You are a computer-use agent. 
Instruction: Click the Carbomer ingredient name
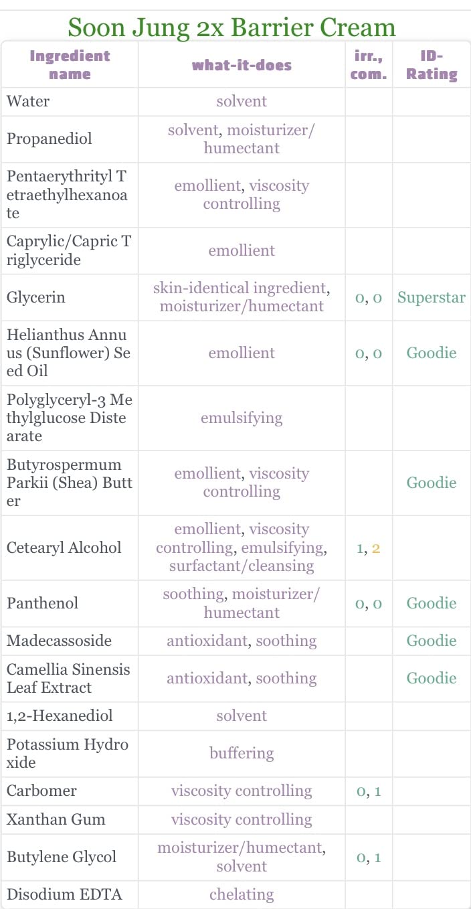(41, 791)
